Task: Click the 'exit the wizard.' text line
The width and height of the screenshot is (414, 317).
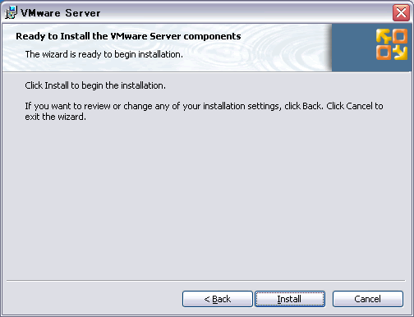Action: tap(56, 117)
